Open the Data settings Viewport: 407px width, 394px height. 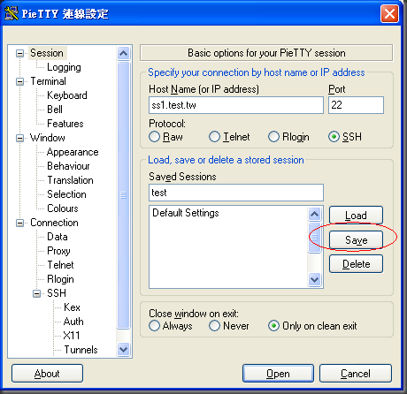pos(58,237)
